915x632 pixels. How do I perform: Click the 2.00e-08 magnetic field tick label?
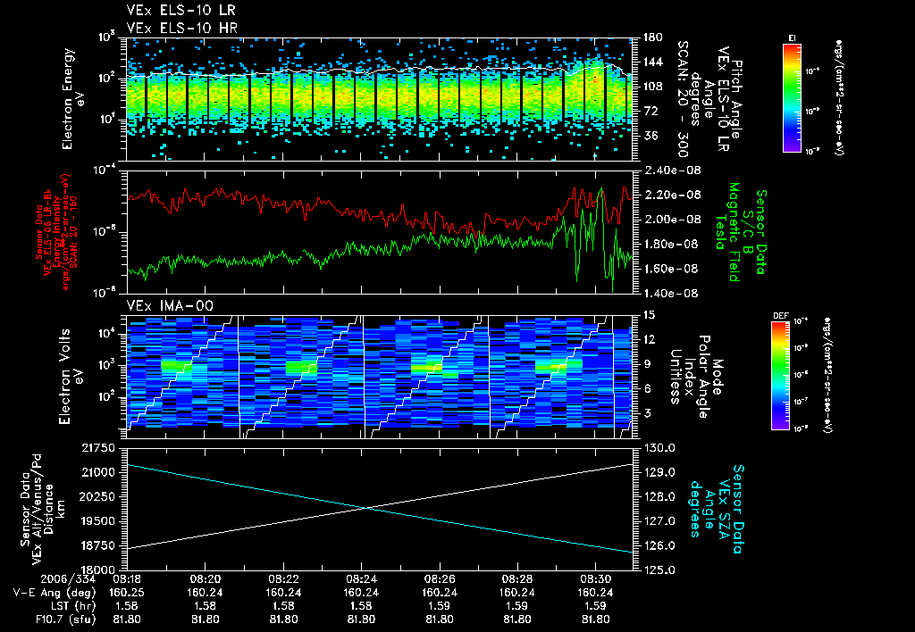tap(672, 220)
